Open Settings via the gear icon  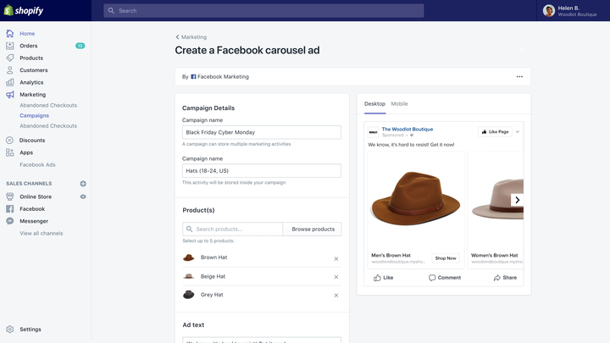coord(9,329)
